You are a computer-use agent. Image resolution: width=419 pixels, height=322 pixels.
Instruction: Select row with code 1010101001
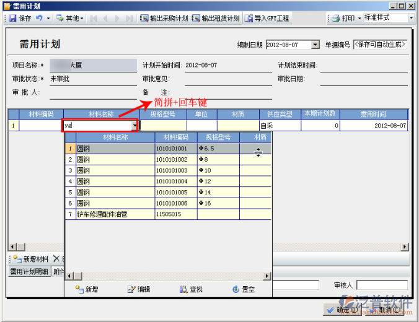[169, 149]
